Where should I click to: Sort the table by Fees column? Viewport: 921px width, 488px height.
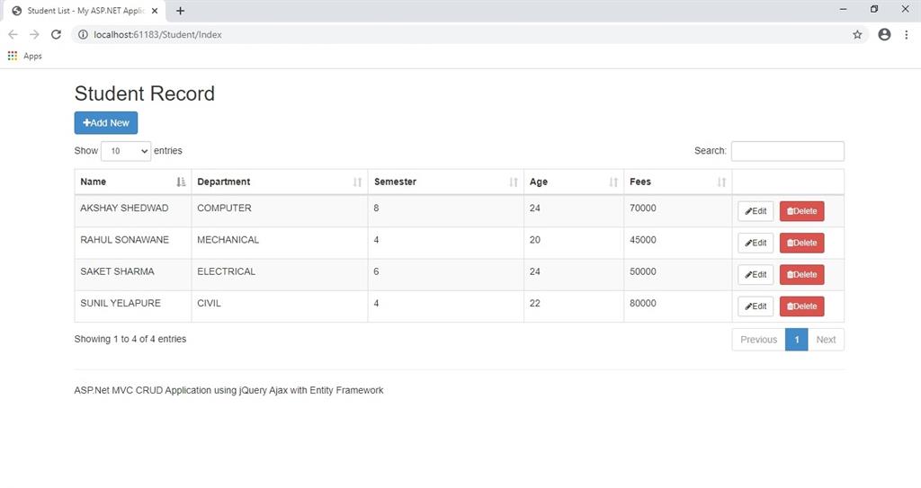click(x=677, y=182)
